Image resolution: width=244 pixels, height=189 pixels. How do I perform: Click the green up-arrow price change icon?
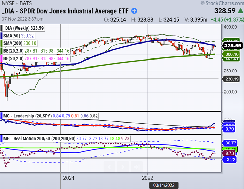tap(241, 11)
